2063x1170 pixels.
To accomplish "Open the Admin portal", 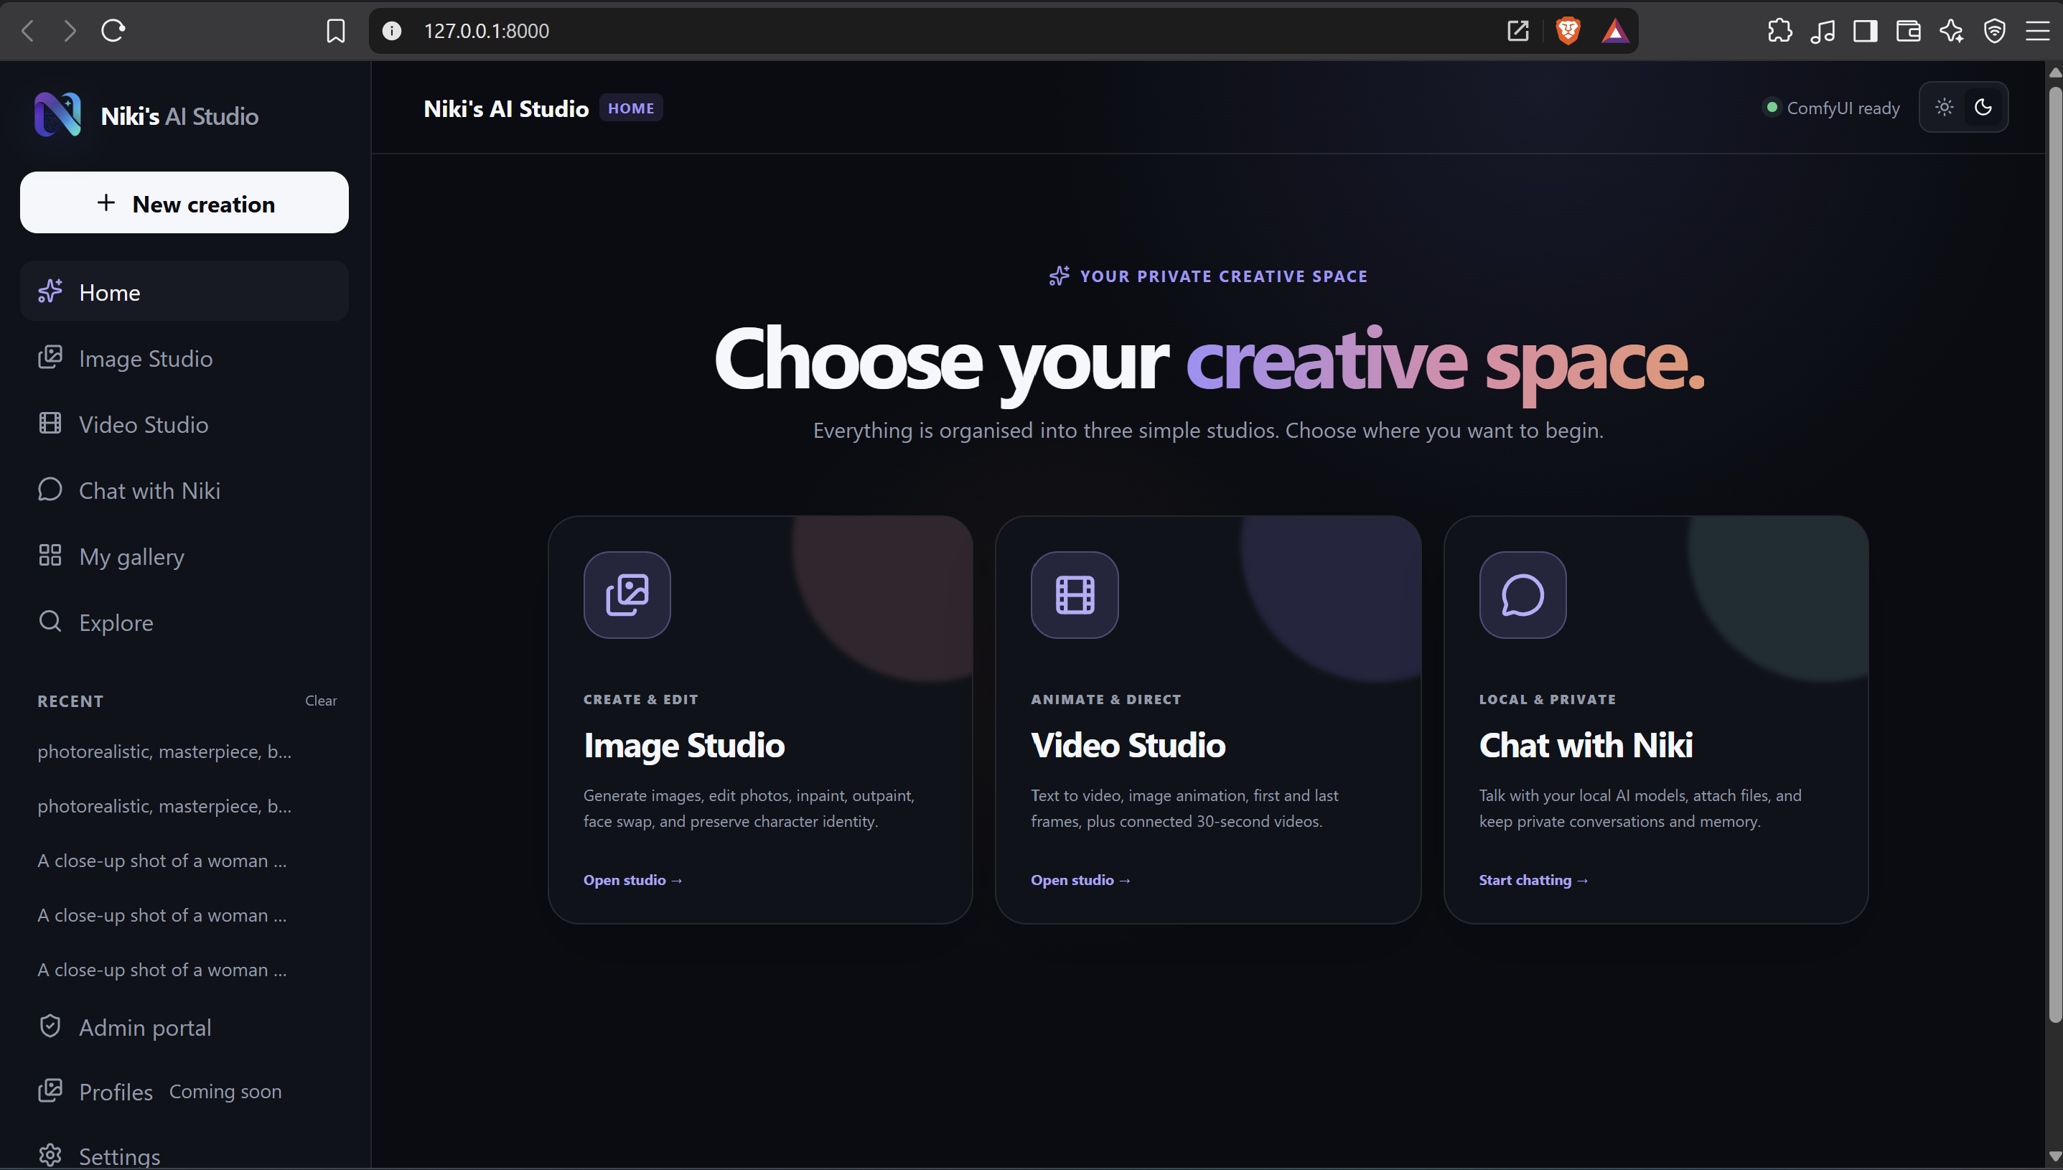I will (184, 1026).
